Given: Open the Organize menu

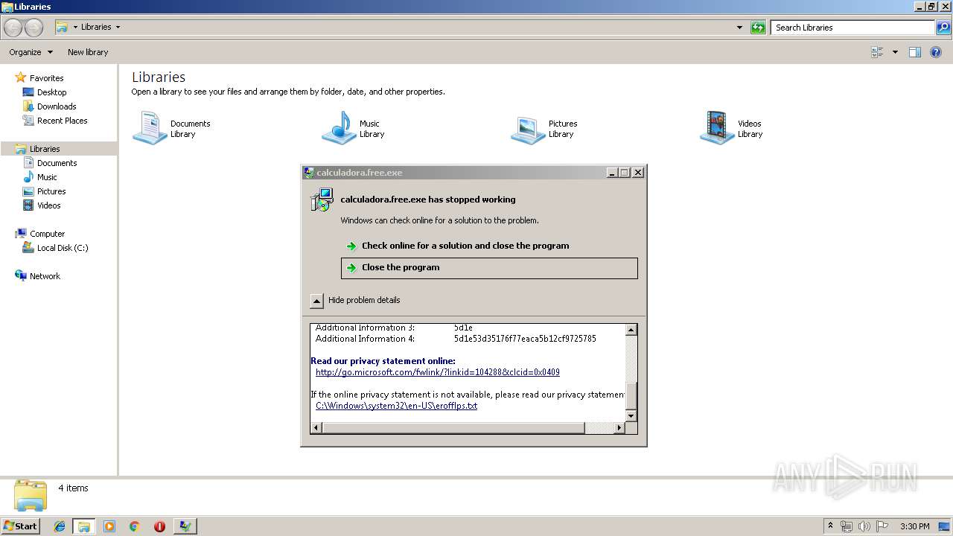Looking at the screenshot, I should [x=31, y=52].
